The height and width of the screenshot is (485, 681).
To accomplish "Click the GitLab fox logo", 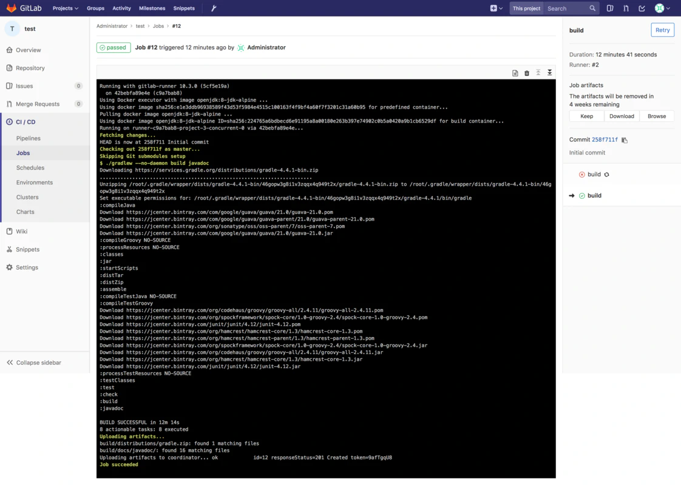I will (12, 8).
